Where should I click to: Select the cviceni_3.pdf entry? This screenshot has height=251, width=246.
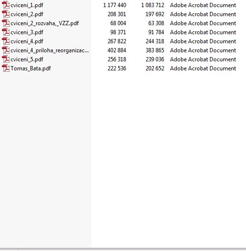click(x=27, y=32)
